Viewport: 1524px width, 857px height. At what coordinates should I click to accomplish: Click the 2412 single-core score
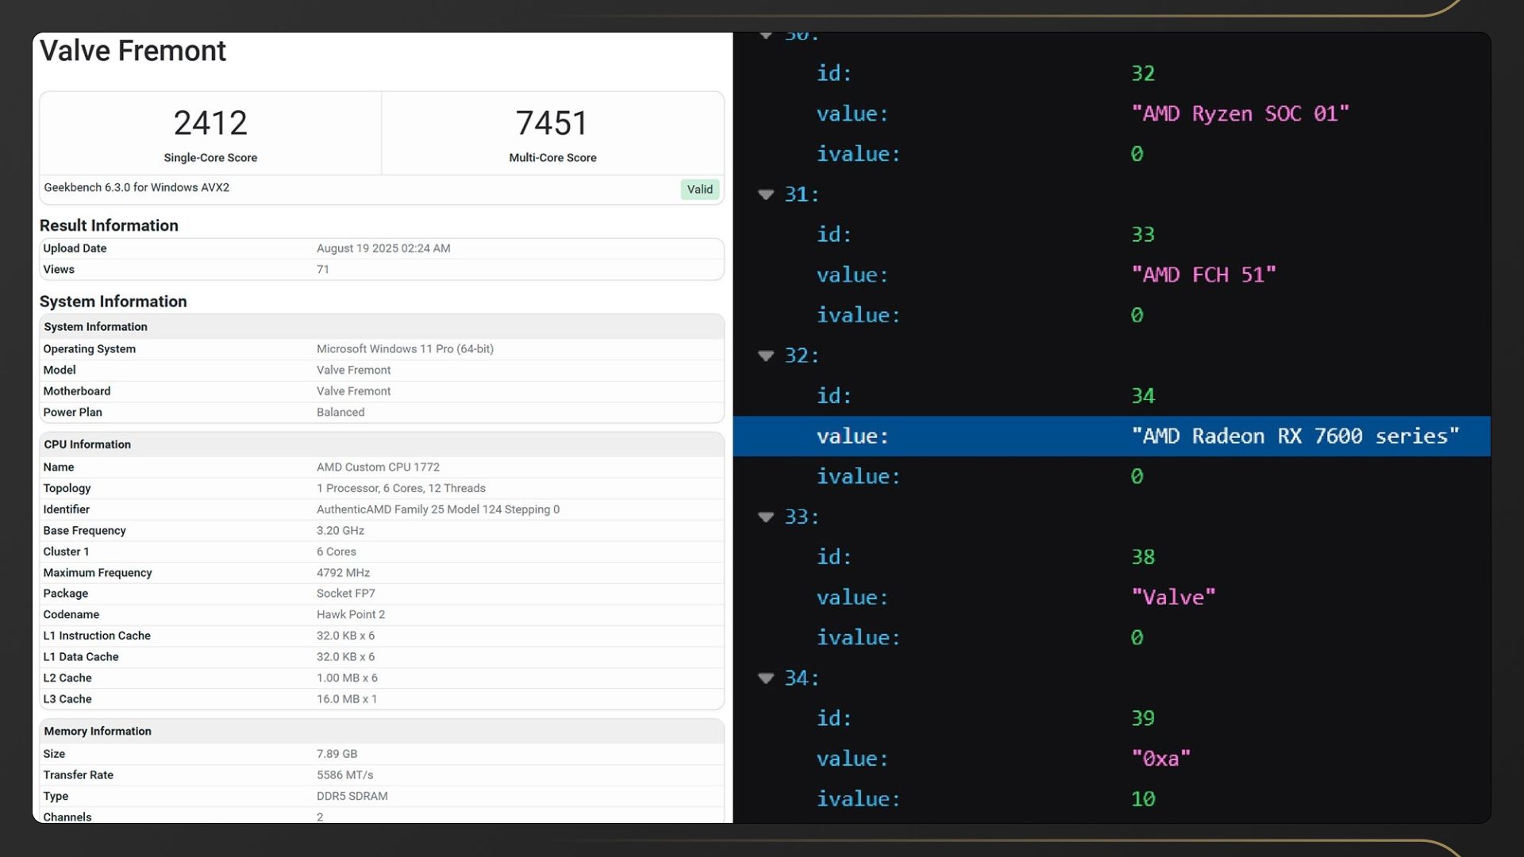(210, 123)
